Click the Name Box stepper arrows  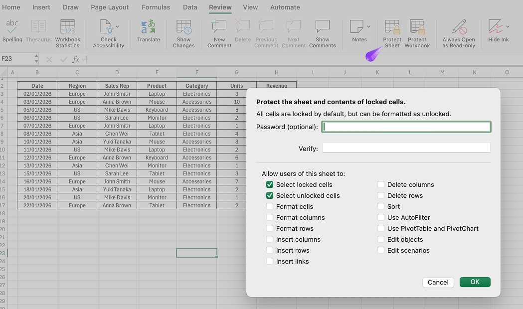click(36, 59)
